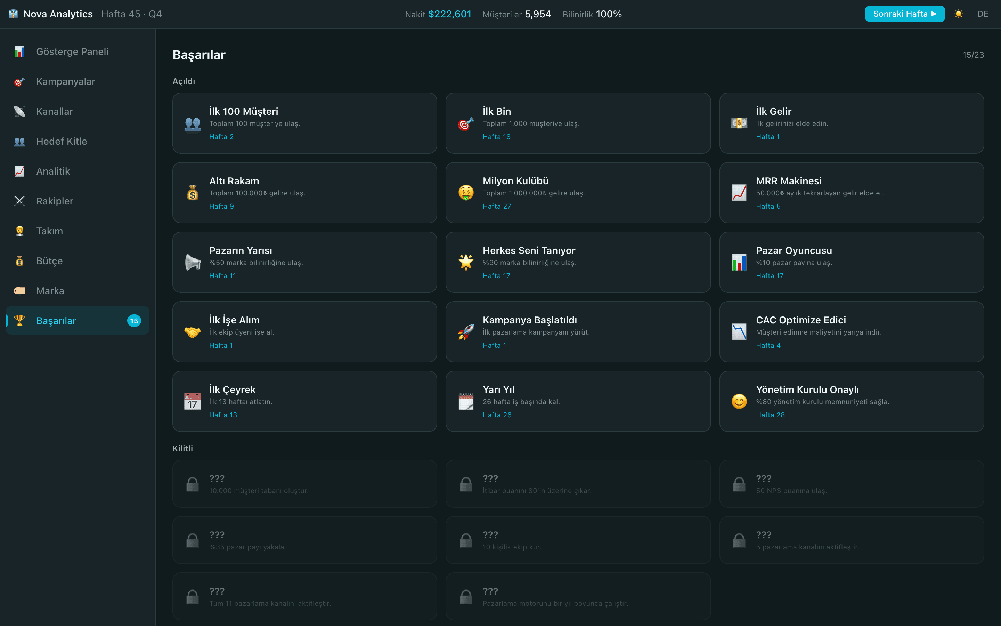Click the Bütçe money bag icon
1001x626 pixels.
[x=19, y=261]
